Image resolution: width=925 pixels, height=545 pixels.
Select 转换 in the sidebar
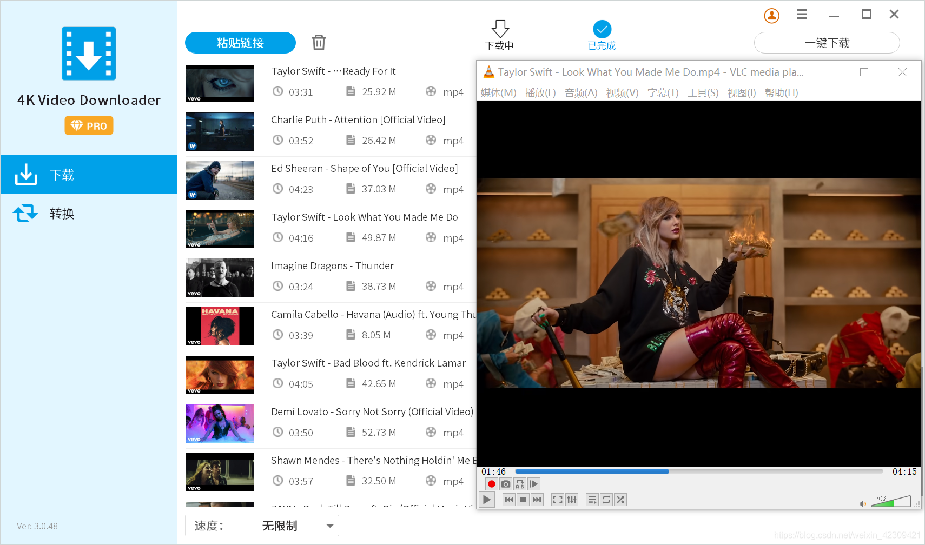pyautogui.click(x=89, y=213)
